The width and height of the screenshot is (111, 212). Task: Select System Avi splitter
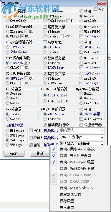(x=7, y=93)
